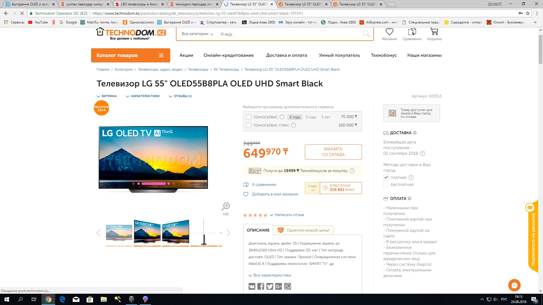Open the HD image zoom icon
543x305 pixels.
coord(226,209)
